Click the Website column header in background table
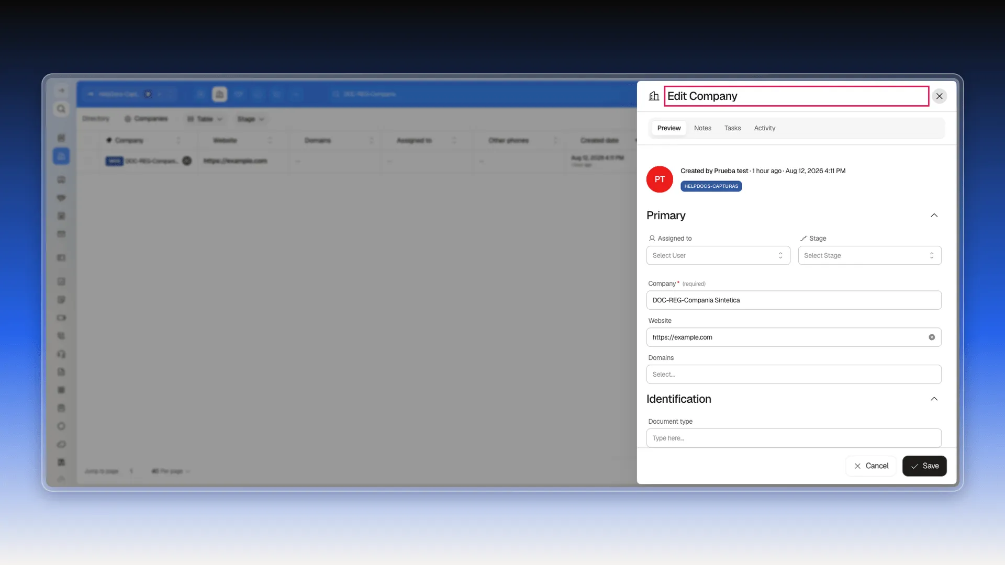This screenshot has height=565, width=1005. [225, 141]
